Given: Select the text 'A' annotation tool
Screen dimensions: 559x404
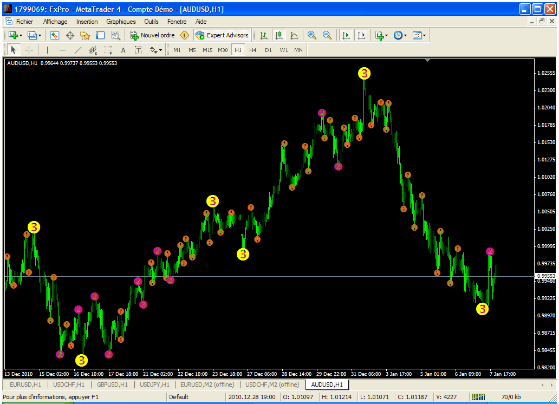Looking at the screenshot, I should coord(123,50).
